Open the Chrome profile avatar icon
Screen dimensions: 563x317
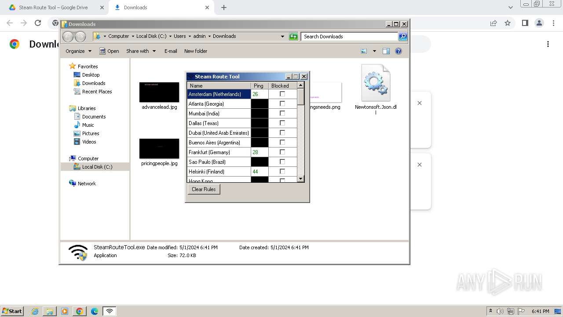539,23
